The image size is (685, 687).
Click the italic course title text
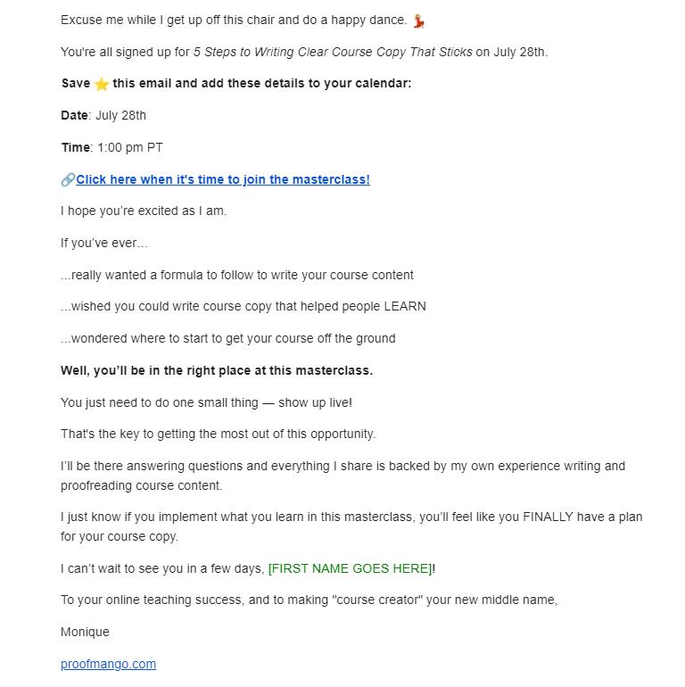[333, 52]
